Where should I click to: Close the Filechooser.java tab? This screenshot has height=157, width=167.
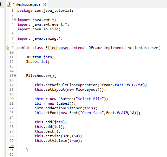45,4
